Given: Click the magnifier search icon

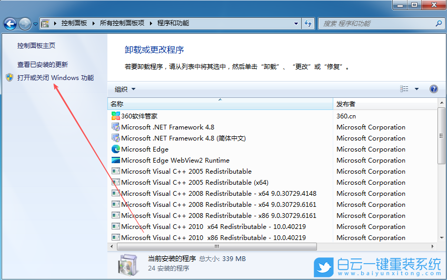Looking at the screenshot, I should [x=439, y=23].
